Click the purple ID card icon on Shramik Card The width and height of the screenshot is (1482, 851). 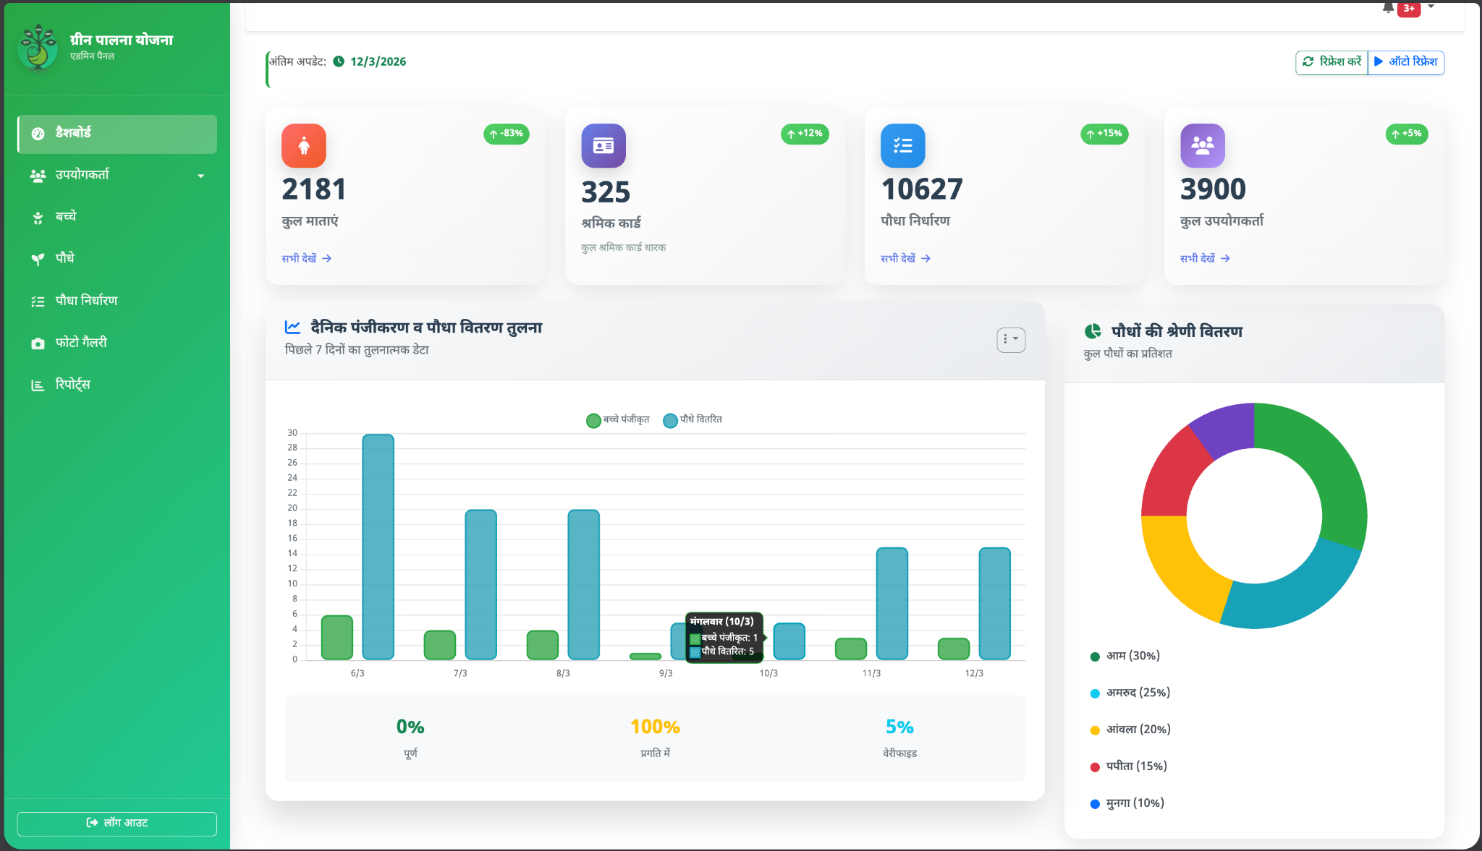pyautogui.click(x=604, y=146)
